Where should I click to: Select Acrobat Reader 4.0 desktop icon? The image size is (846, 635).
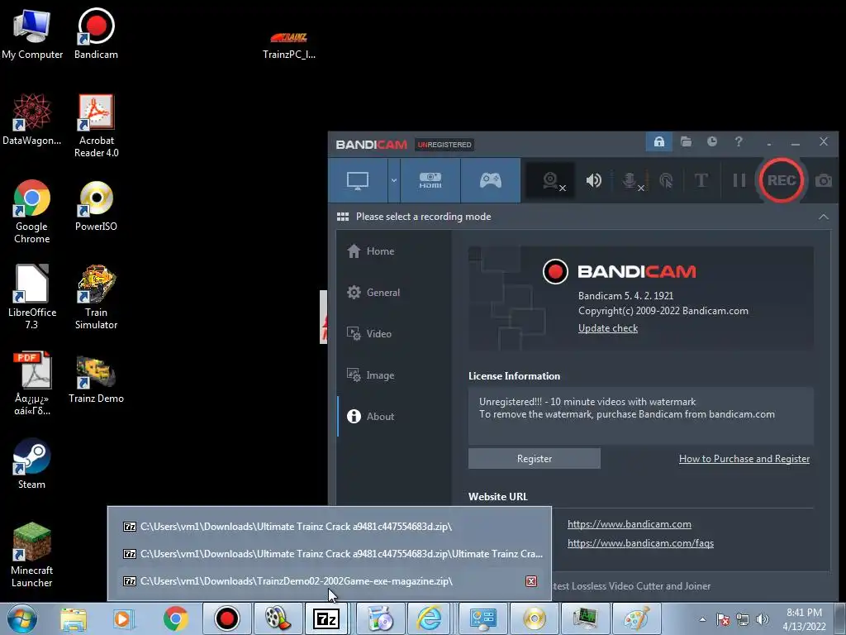tap(96, 126)
